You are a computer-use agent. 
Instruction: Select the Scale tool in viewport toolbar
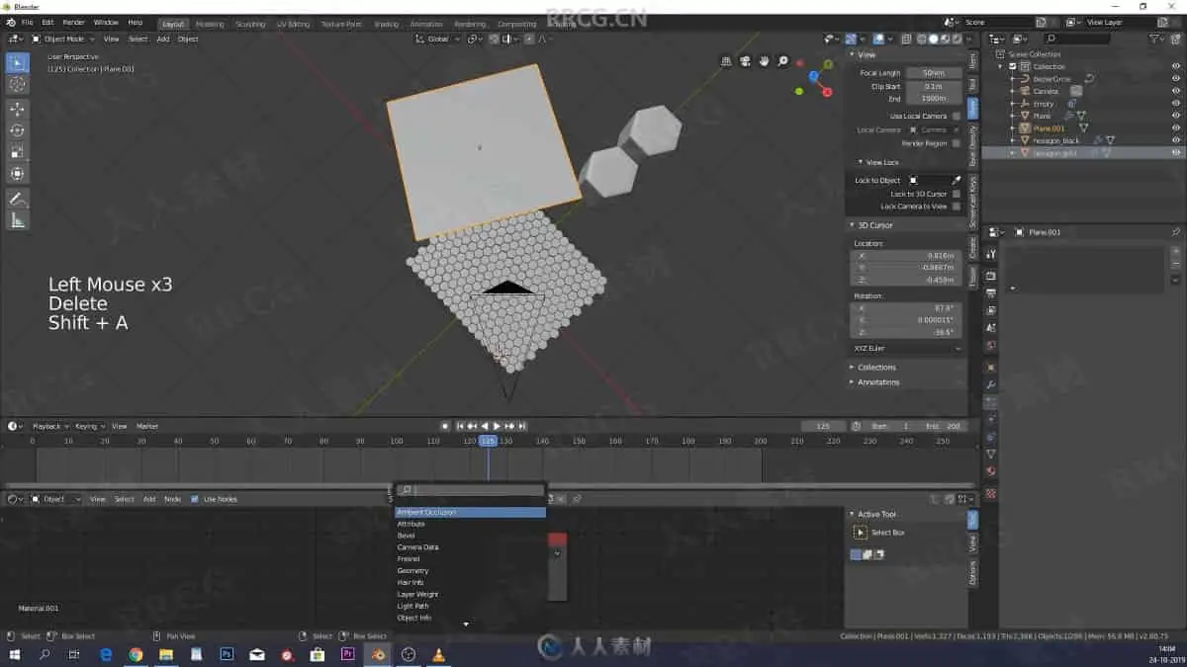(17, 152)
